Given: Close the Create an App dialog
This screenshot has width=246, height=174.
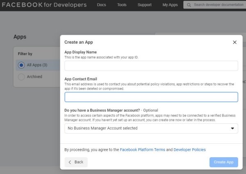Looking at the screenshot, I should tap(235, 42).
